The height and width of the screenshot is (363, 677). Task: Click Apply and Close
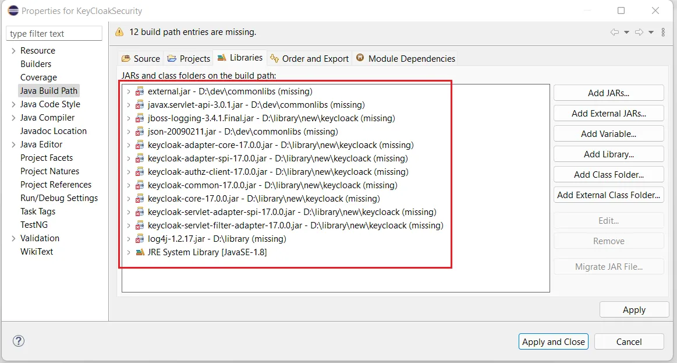click(x=553, y=341)
